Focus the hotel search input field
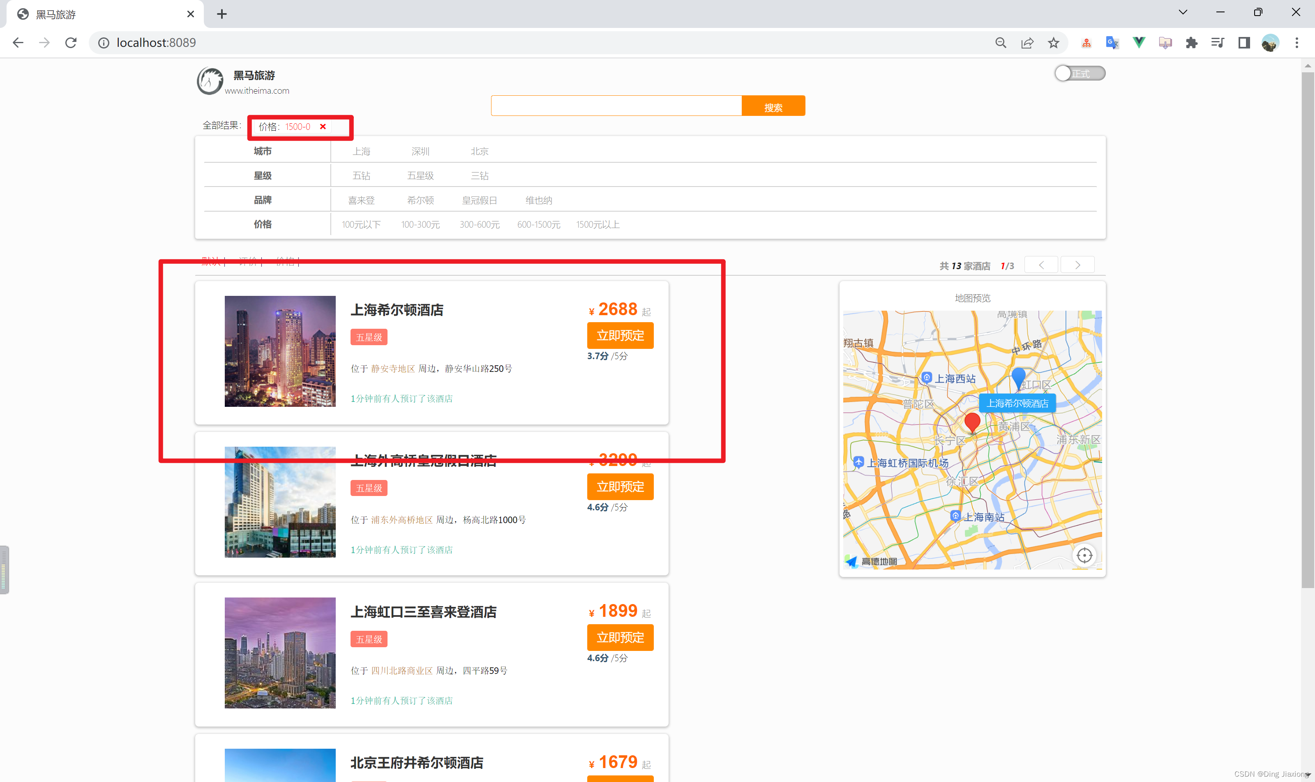Viewport: 1315px width, 782px height. point(616,105)
